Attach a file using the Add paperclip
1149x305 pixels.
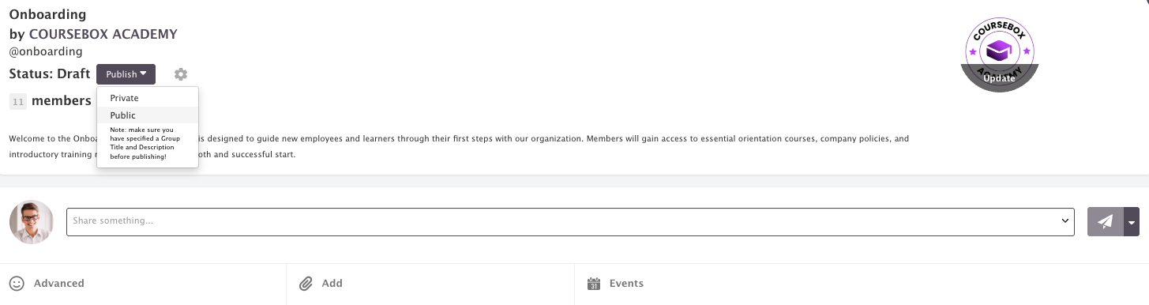point(306,284)
